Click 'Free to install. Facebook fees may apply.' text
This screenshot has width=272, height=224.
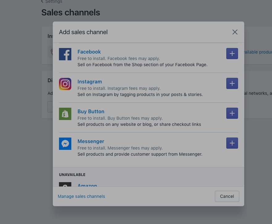point(119,58)
